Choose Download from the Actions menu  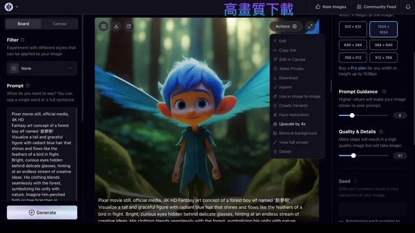coord(297,78)
